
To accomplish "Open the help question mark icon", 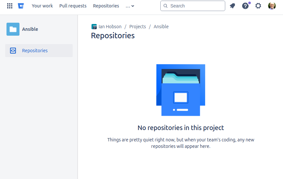I will coord(245,6).
